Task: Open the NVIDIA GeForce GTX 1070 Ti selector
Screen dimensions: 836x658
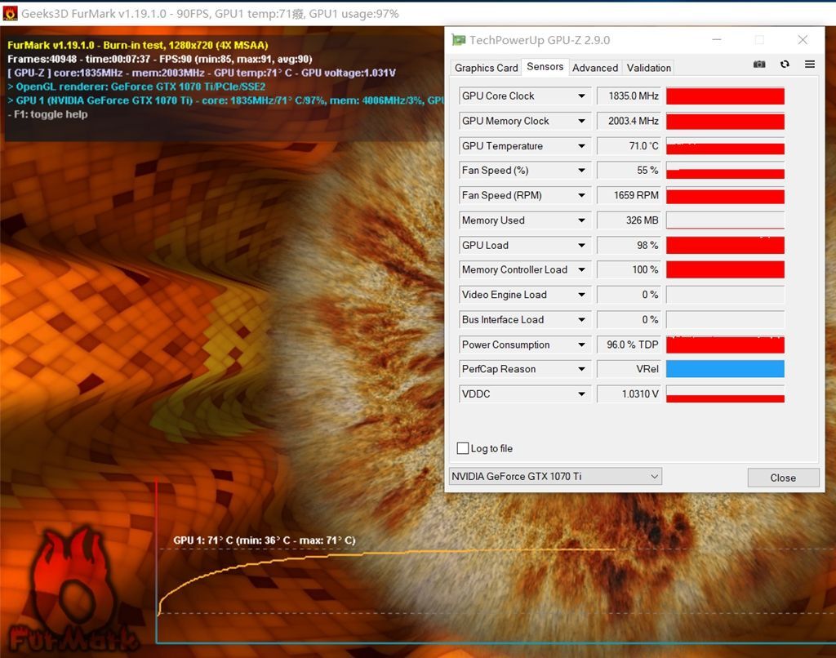Action: 555,476
